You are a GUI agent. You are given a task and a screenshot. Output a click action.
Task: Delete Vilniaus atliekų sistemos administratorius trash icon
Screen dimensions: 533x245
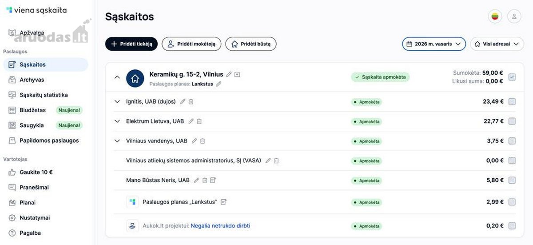276,161
